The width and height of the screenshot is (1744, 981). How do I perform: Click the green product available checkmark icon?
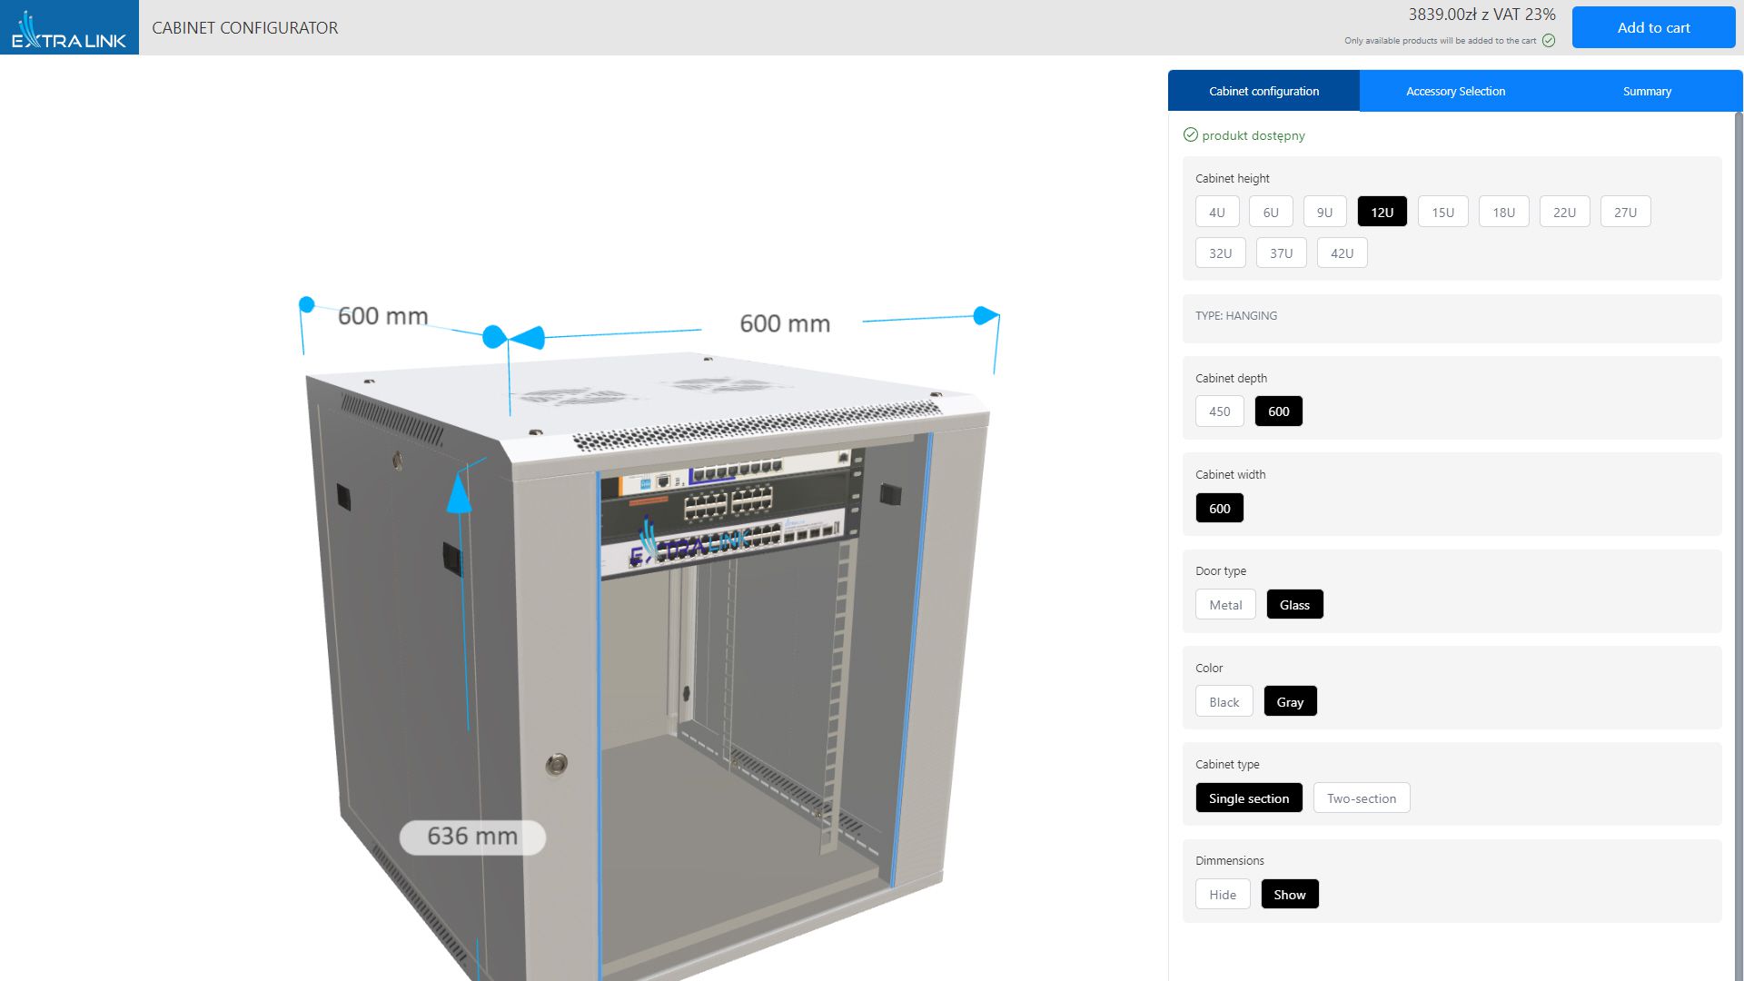click(x=1190, y=135)
